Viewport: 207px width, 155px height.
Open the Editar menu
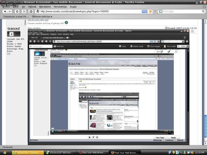tap(16, 7)
